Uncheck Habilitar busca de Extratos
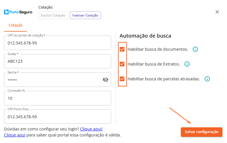227x143 pixels. [x=122, y=64]
